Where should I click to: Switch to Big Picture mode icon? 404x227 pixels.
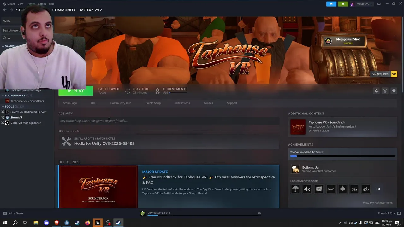click(x=379, y=4)
